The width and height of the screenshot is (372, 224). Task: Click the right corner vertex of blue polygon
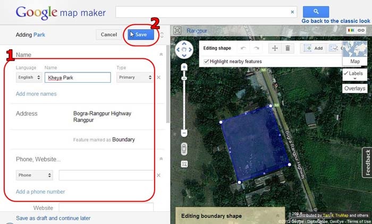pos(290,164)
